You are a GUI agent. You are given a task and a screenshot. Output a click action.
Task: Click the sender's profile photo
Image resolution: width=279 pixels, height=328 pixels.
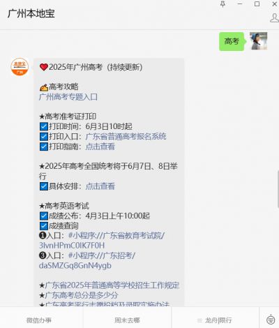(258, 41)
